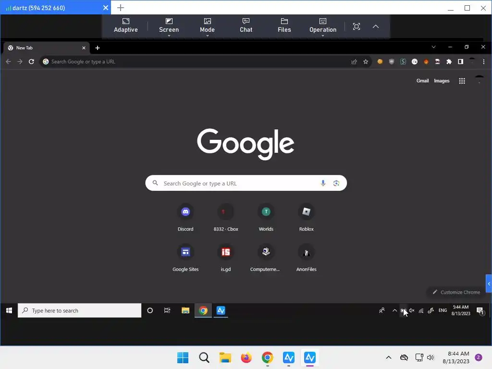
Task: Go back in Chrome
Action: point(9,61)
